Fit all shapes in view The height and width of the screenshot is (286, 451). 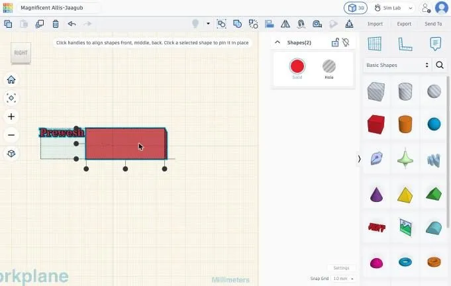point(11,98)
